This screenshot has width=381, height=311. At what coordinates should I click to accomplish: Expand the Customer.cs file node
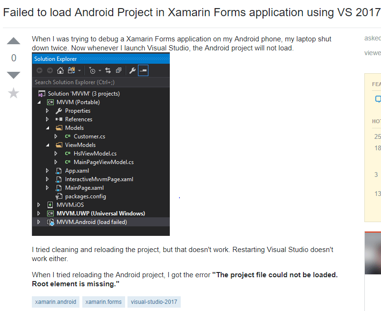[x=56, y=136]
